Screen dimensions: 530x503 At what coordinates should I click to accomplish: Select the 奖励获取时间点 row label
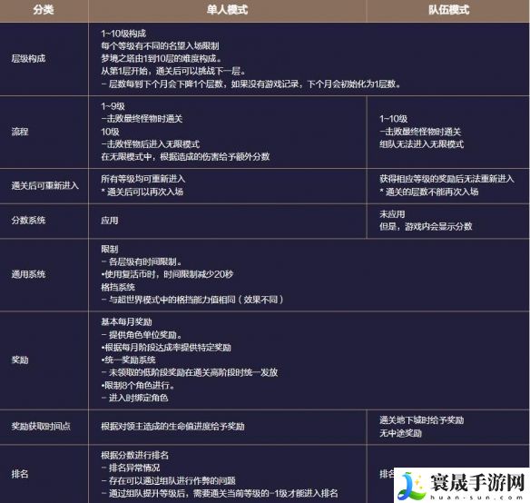[41, 426]
